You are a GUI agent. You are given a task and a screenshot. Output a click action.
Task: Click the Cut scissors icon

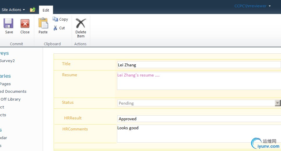click(55, 28)
